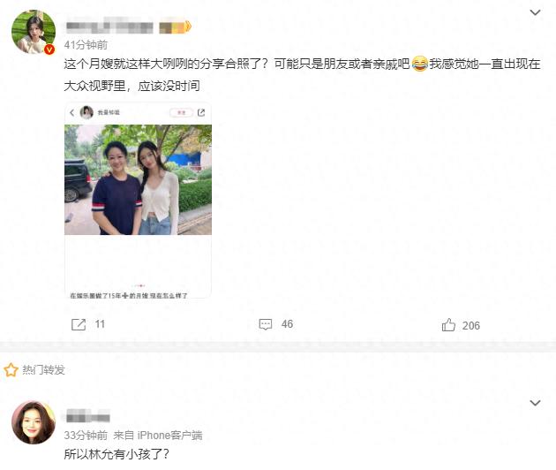Viewport: 556px width, 470px height.
Task: Click share icon in embedded screenshot header
Action: click(x=201, y=112)
